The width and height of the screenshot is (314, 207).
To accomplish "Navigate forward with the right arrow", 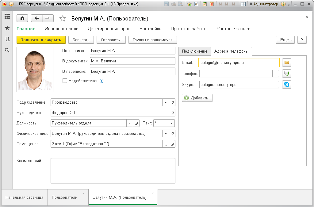I will pos(48,18).
